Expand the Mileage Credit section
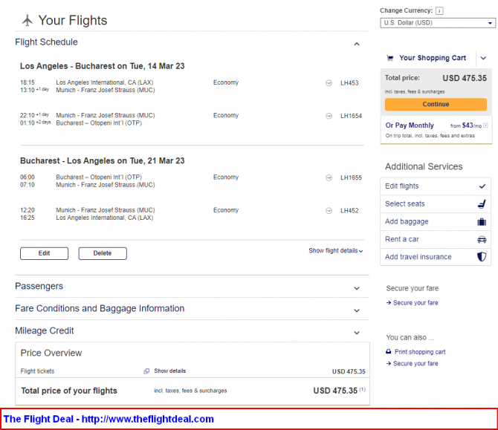 [x=357, y=333]
